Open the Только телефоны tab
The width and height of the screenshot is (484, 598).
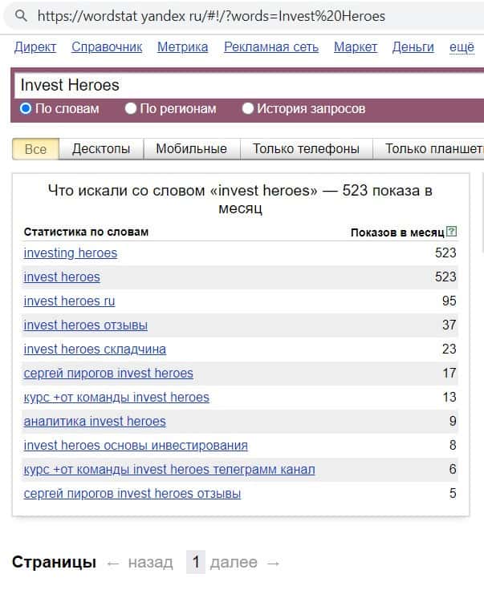[x=306, y=148]
